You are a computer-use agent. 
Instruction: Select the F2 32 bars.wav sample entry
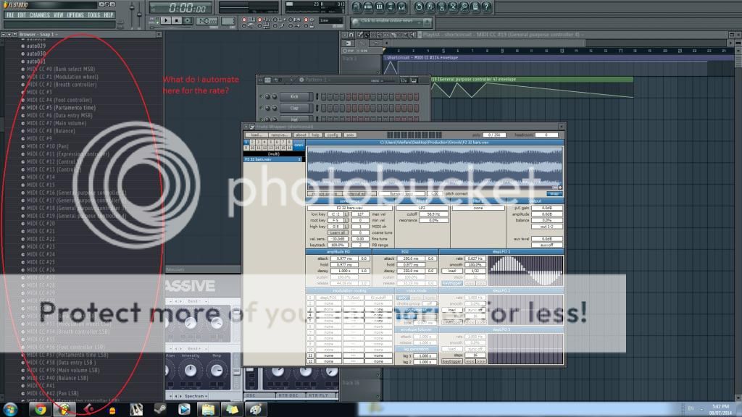pyautogui.click(x=272, y=159)
